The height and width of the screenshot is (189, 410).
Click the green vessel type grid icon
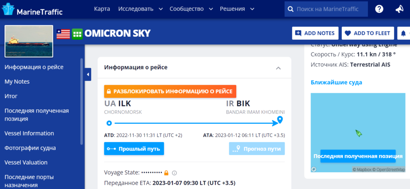click(77, 34)
